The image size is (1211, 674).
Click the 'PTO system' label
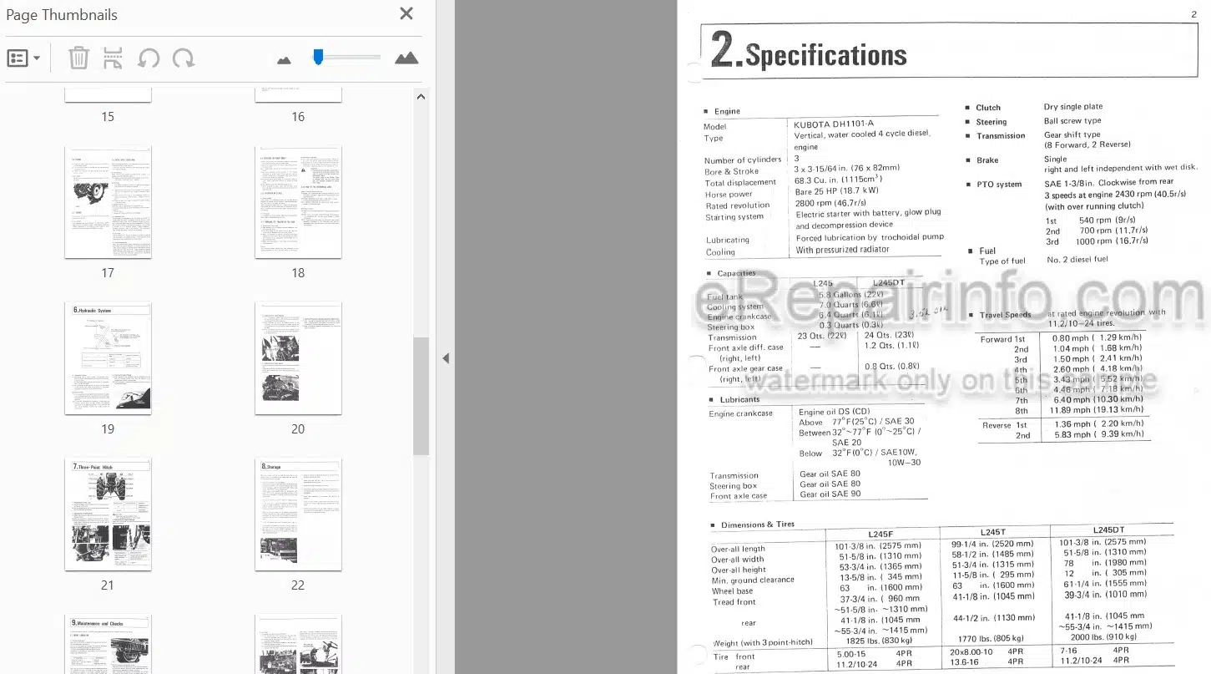coord(999,185)
